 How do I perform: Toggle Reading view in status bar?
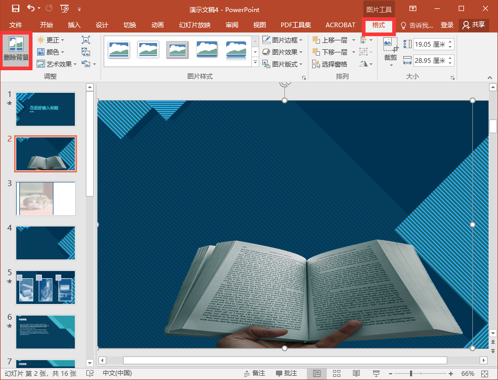(x=356, y=373)
